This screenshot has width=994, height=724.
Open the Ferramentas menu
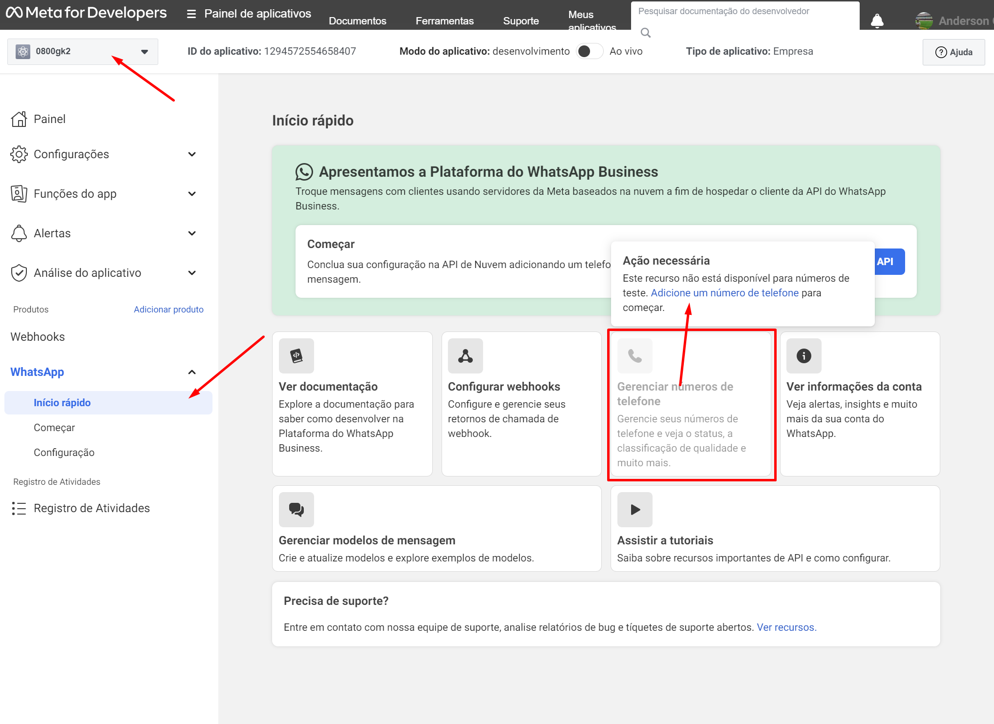(x=444, y=21)
